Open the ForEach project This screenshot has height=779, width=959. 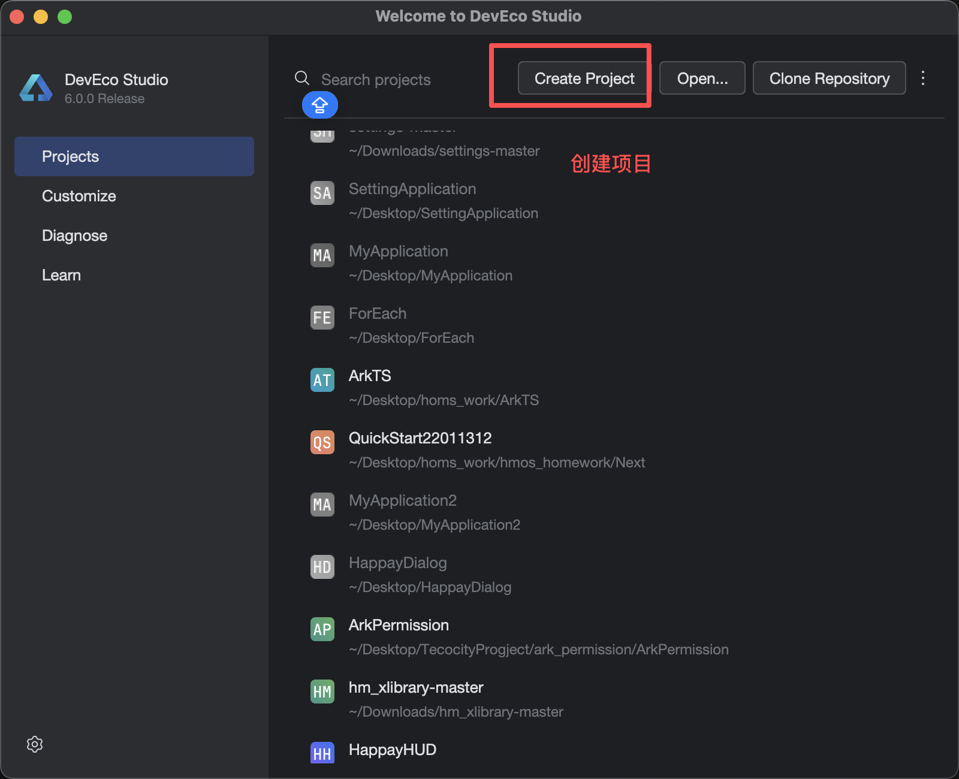(x=378, y=313)
